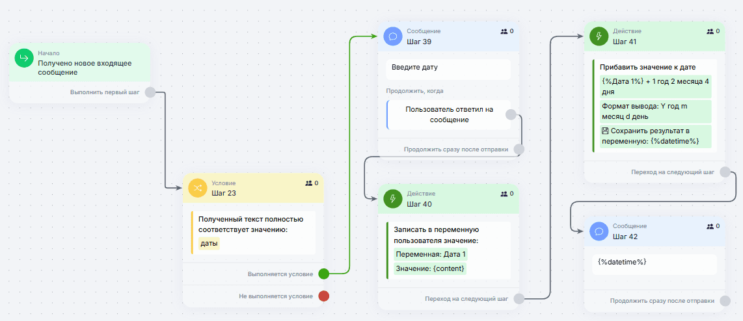Click 'Сохранить результат в переменную' tag
The image size is (743, 321).
point(656,136)
